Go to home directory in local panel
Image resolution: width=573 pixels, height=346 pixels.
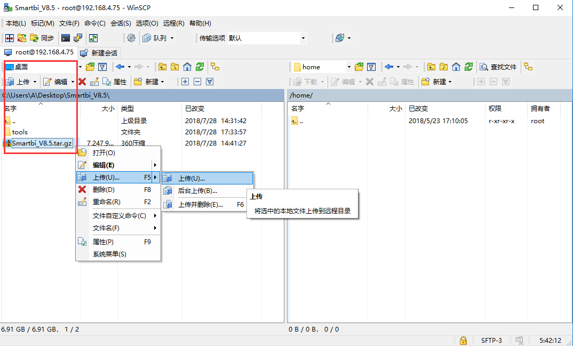[x=187, y=67]
